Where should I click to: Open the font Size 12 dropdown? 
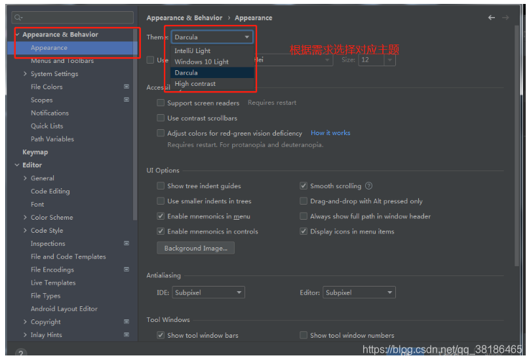pos(376,60)
